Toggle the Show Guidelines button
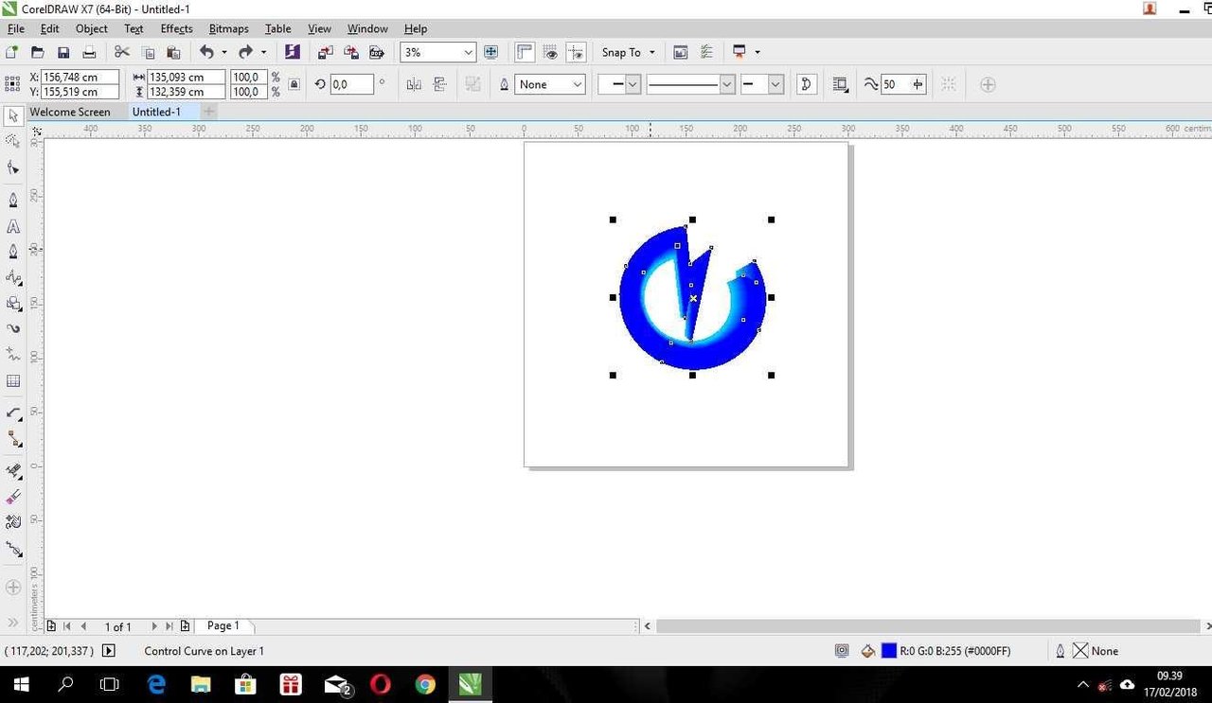 (x=576, y=52)
